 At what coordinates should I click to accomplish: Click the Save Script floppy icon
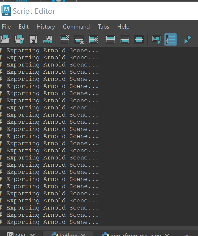pyautogui.click(x=33, y=39)
